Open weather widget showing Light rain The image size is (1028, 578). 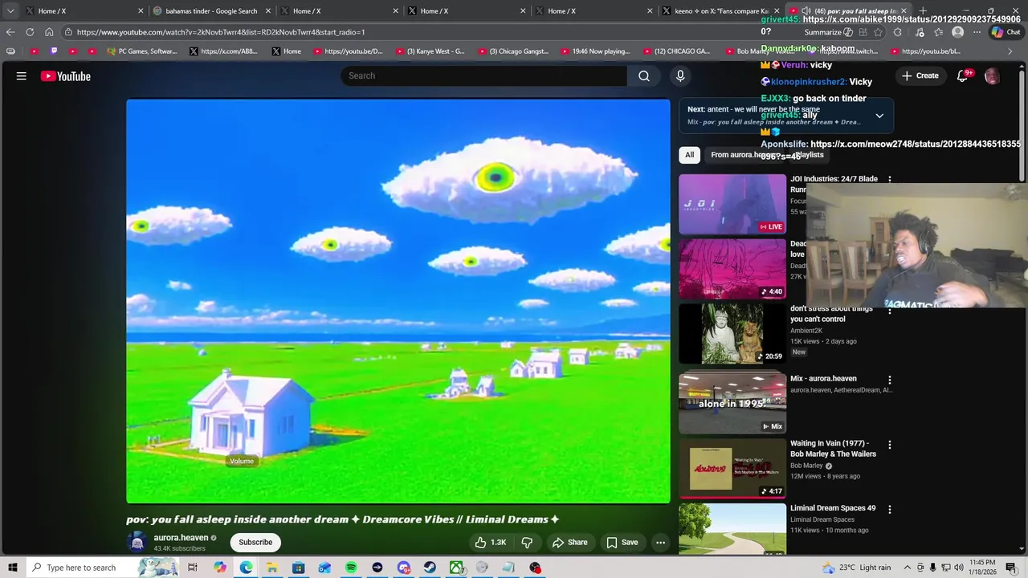[856, 568]
